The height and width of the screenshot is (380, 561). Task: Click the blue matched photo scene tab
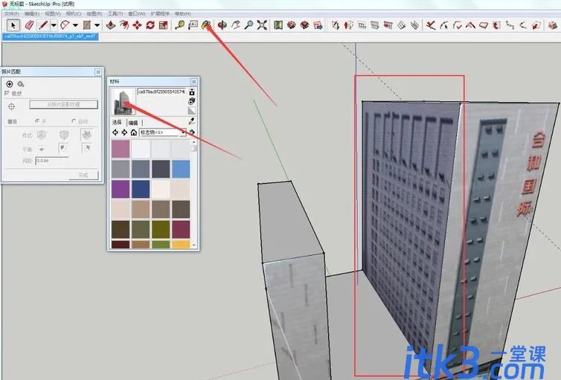pyautogui.click(x=50, y=36)
